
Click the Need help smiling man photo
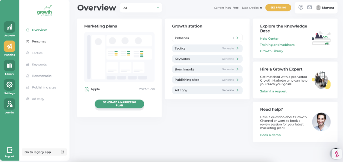[321, 122]
